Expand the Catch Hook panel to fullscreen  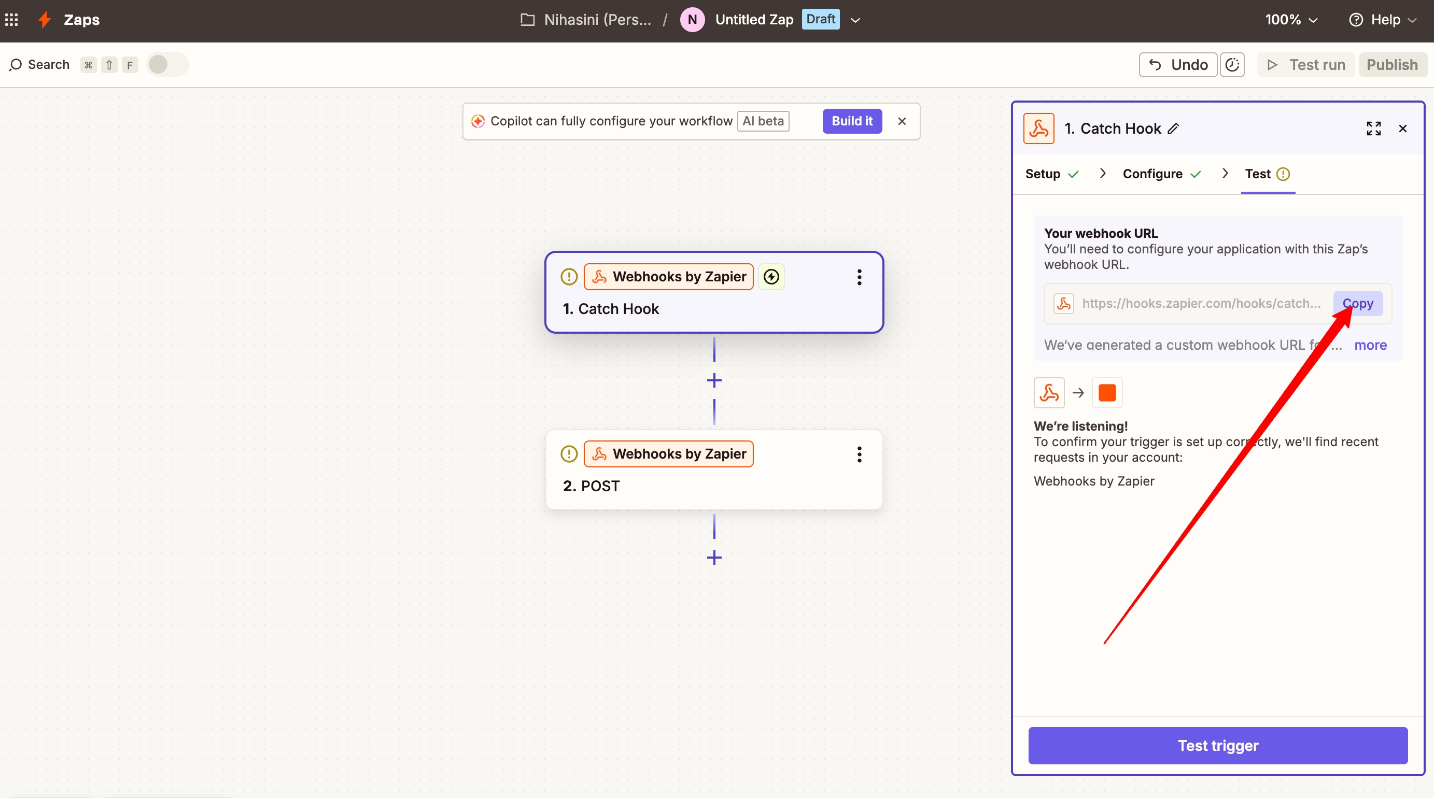click(1373, 129)
